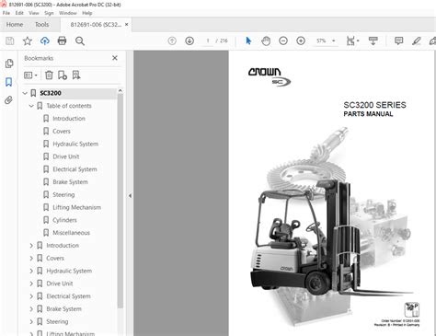Open Page Thumbnails panel icon
The image size is (436, 336).
tap(9, 64)
